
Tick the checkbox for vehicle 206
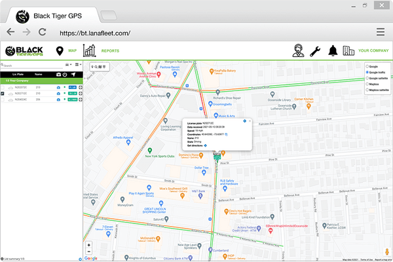point(3,100)
